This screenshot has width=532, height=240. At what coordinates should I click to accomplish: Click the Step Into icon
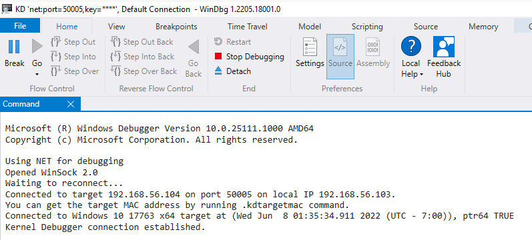pyautogui.click(x=55, y=57)
